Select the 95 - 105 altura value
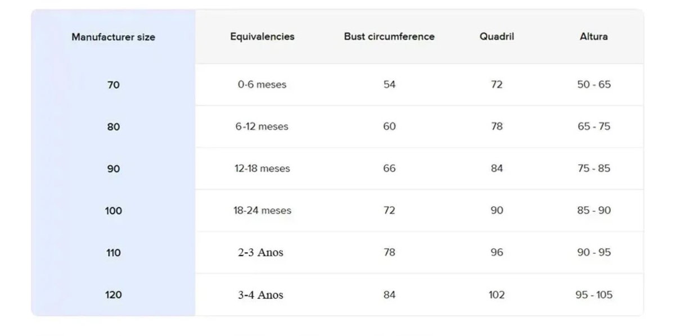This screenshot has width=675, height=336. coord(594,294)
